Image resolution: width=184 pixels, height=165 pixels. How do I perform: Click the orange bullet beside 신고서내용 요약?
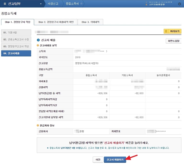[x=38, y=45]
